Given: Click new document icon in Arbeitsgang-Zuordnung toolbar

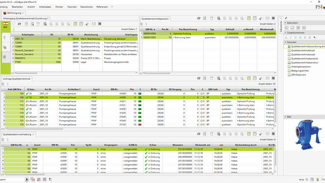Looking at the screenshot, I should coord(26,24).
